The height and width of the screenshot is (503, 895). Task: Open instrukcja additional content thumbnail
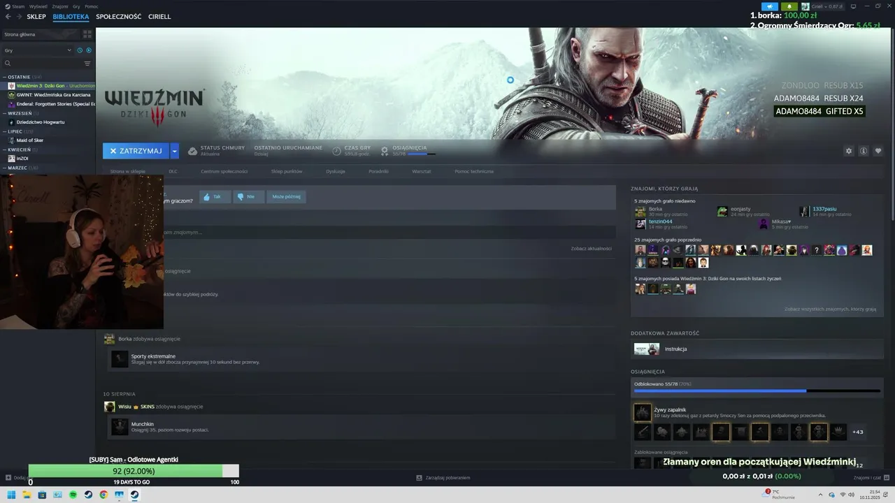[x=647, y=349]
